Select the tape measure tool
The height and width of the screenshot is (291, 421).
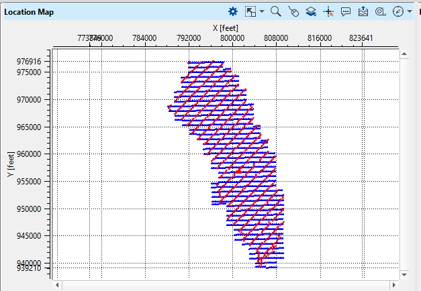[x=381, y=11]
